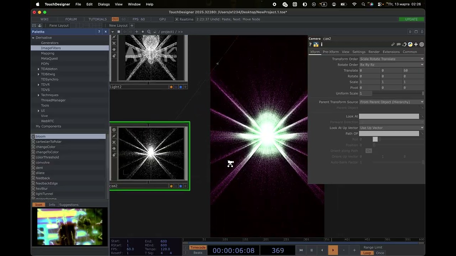Open Transform Order dropdown
The width and height of the screenshot is (456, 256).
(392, 59)
